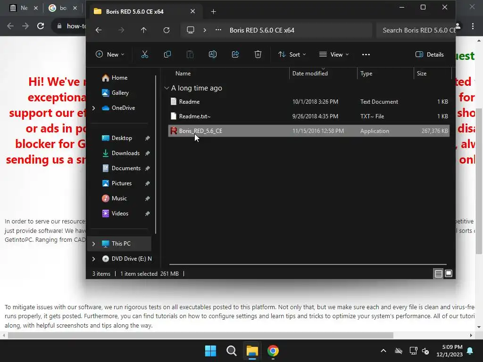Open the View dropdown
This screenshot has height=362, width=483.
click(334, 55)
